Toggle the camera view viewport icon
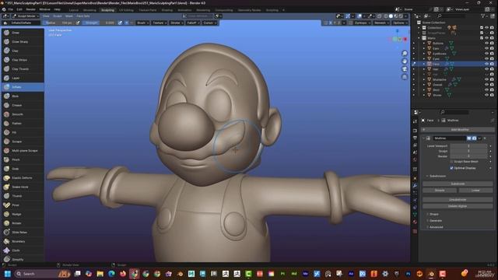Image resolution: width=498 pixels, height=280 pixels. point(405,69)
